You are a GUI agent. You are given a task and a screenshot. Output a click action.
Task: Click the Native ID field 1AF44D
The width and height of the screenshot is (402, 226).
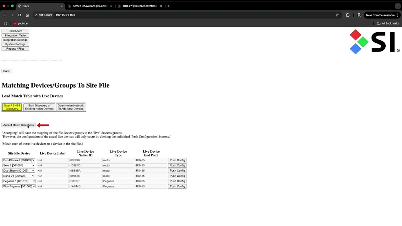coord(85,186)
